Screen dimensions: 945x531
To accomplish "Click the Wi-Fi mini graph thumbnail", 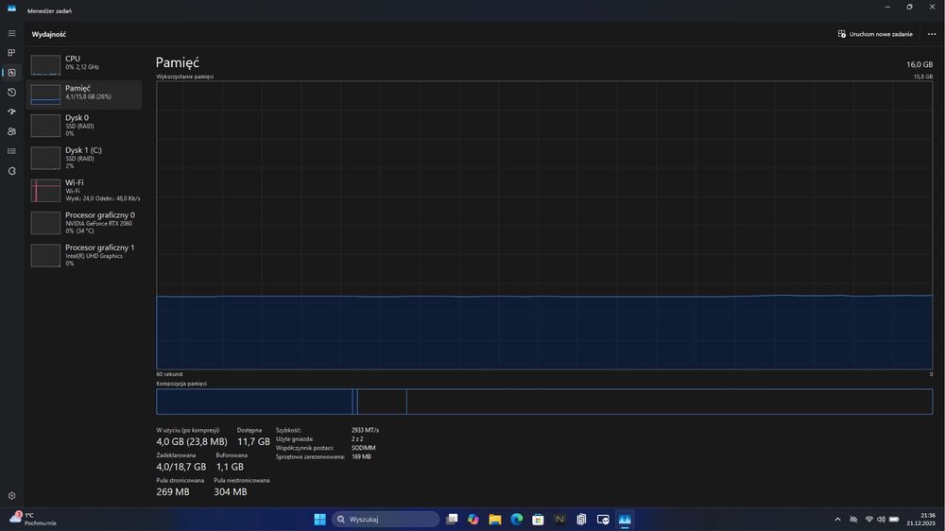I will coord(45,191).
